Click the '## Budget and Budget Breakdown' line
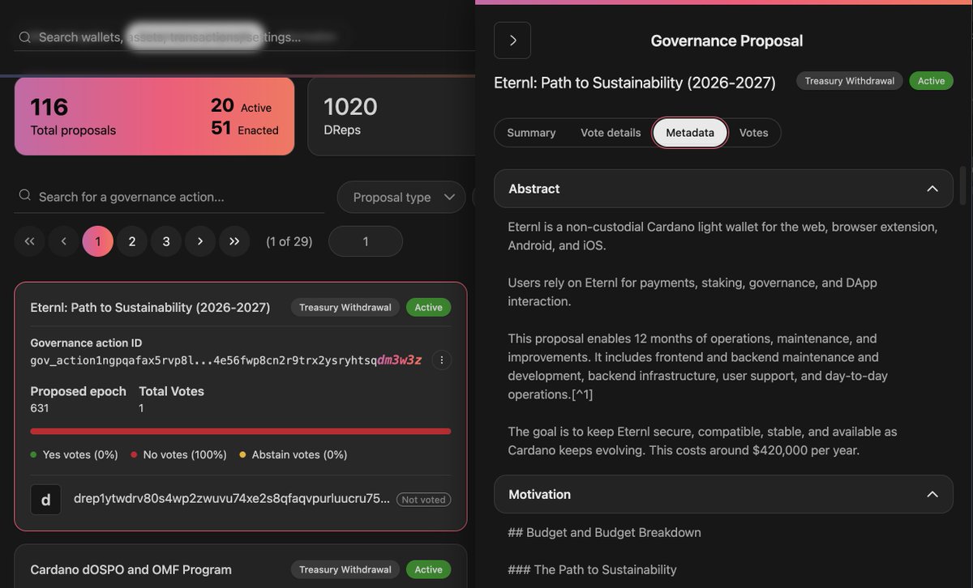This screenshot has height=588, width=973. 605,533
